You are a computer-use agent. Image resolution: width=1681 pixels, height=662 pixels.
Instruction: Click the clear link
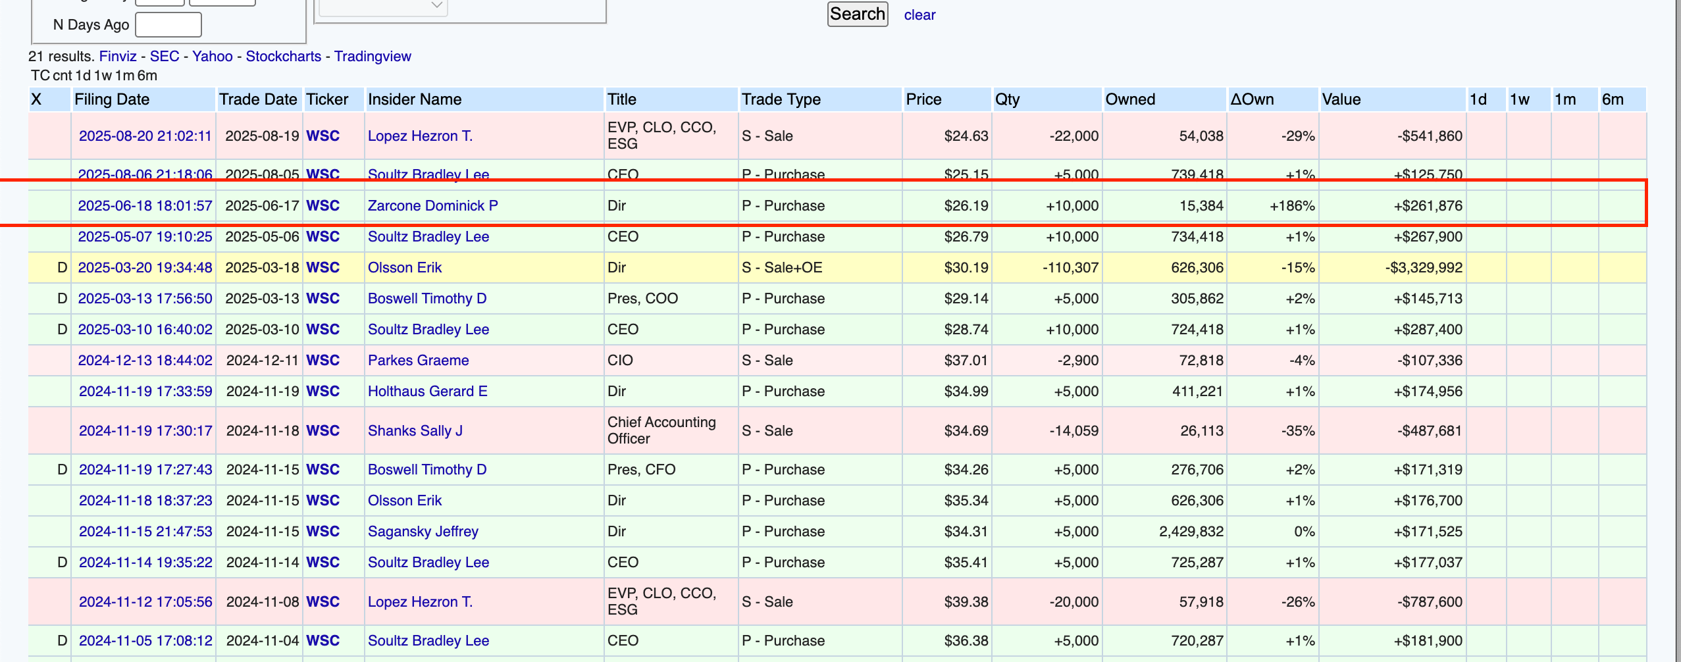(919, 15)
